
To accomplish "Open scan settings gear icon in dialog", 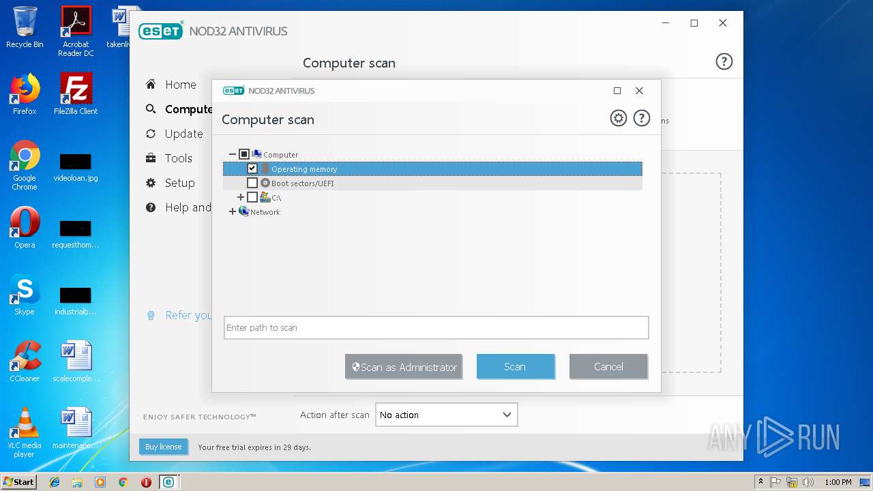I will (618, 118).
